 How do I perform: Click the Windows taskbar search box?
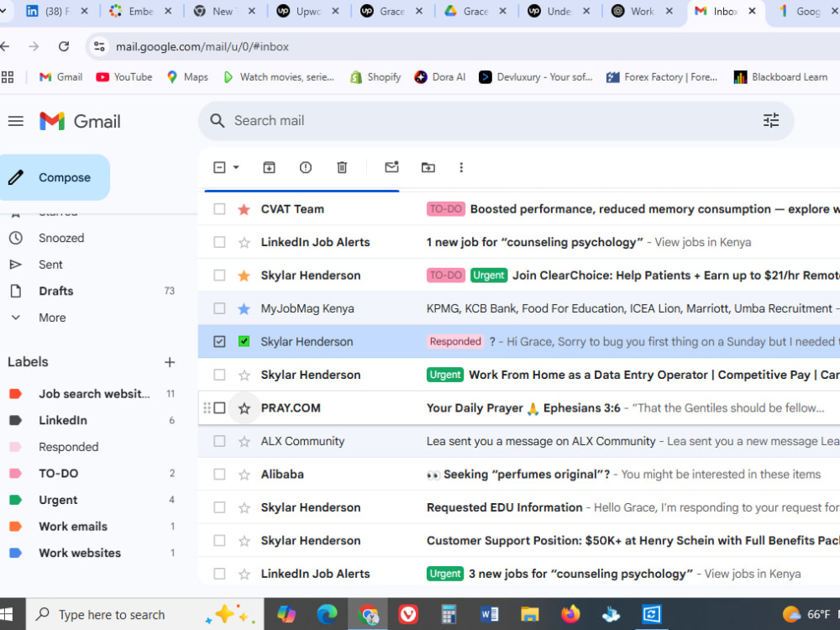[x=144, y=615]
